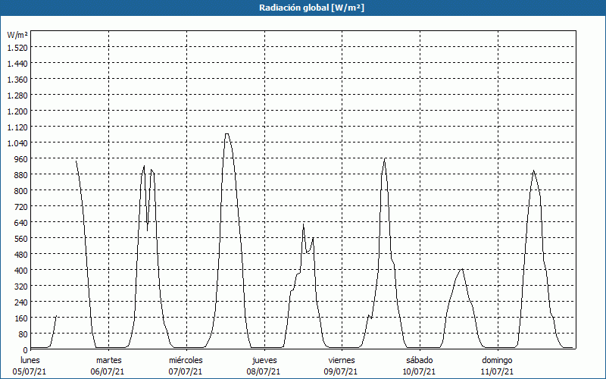Click the 'sábado' day label
This screenshot has width=606, height=379.
420,360
